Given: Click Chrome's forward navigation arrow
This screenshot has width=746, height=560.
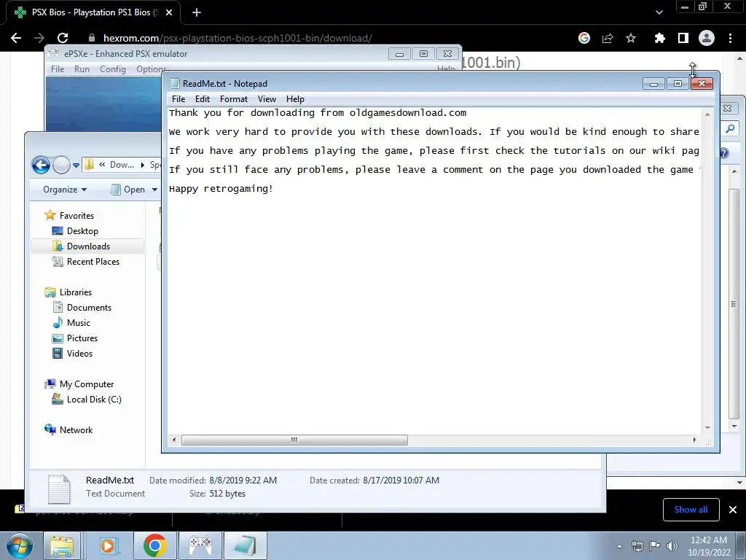Looking at the screenshot, I should 39,38.
